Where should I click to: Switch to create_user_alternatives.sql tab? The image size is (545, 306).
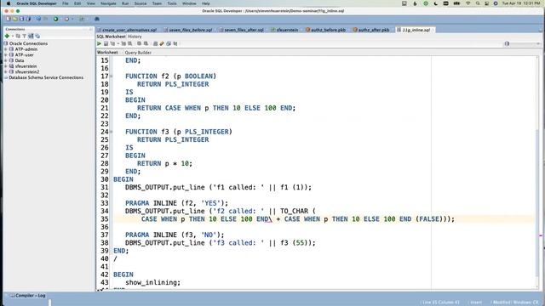[x=129, y=30]
